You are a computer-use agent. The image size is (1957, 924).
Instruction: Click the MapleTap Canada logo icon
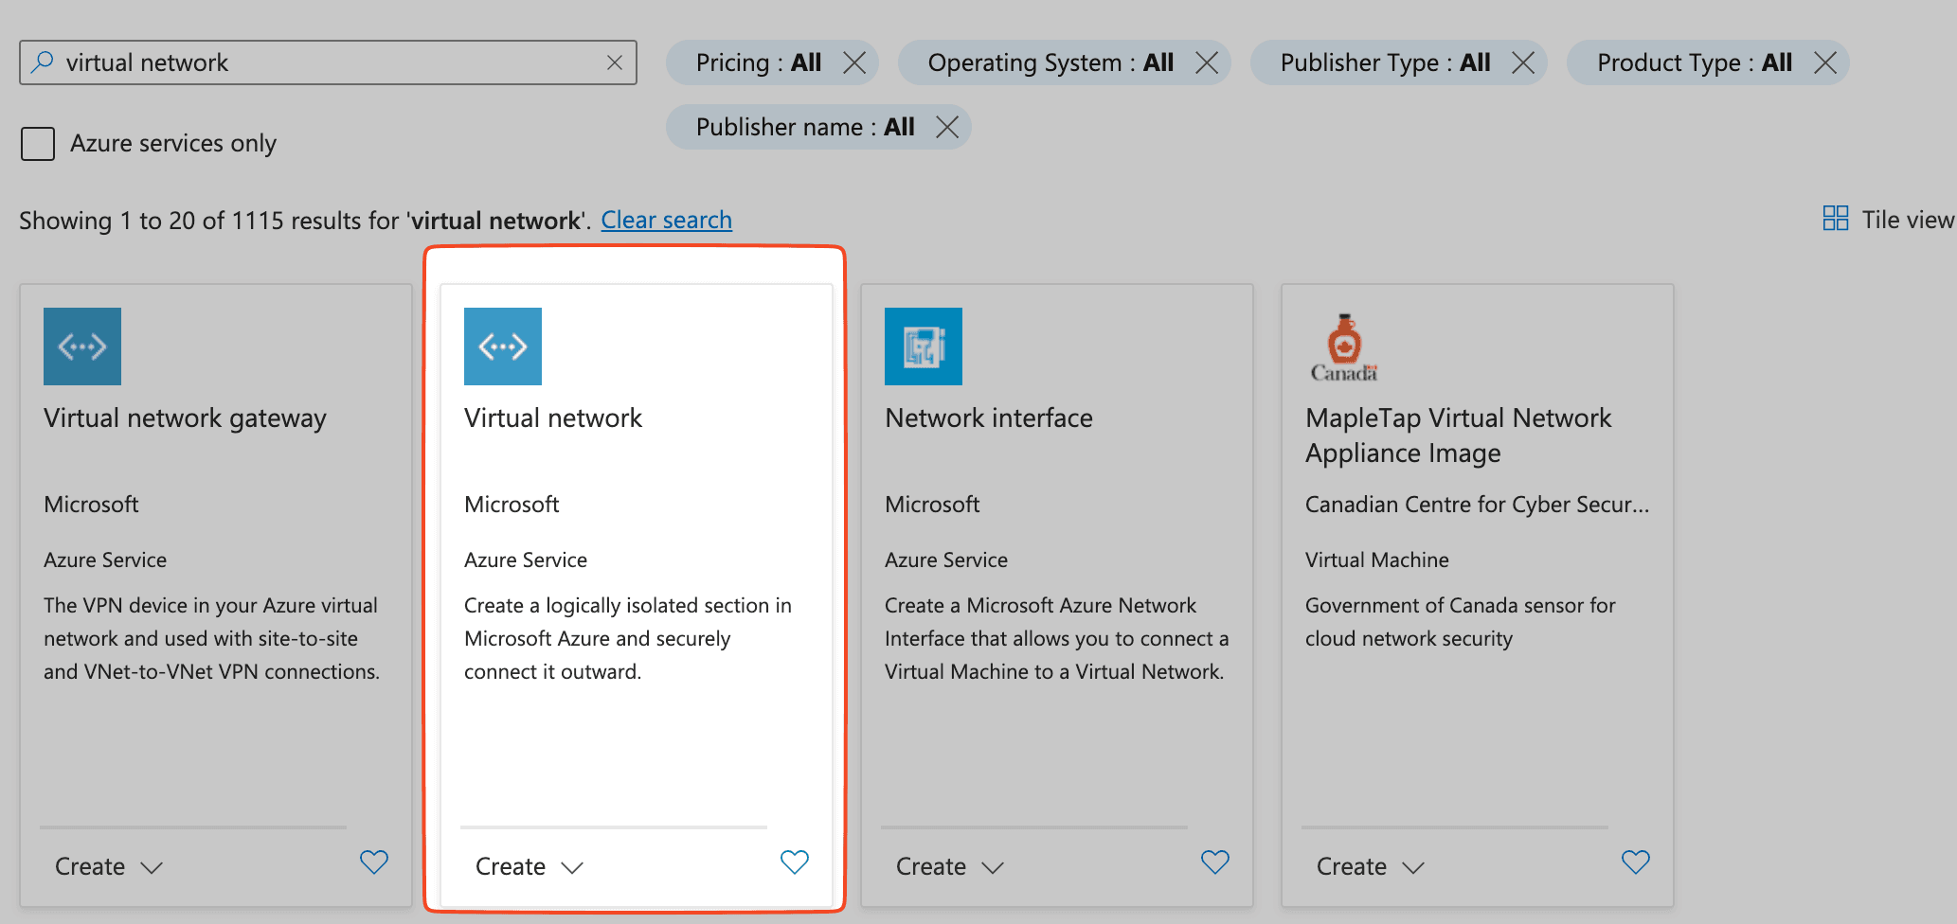click(x=1344, y=347)
